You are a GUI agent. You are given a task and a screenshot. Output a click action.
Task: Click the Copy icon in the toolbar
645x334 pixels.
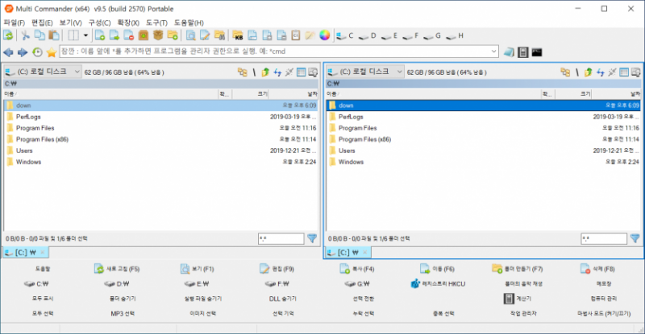point(40,35)
